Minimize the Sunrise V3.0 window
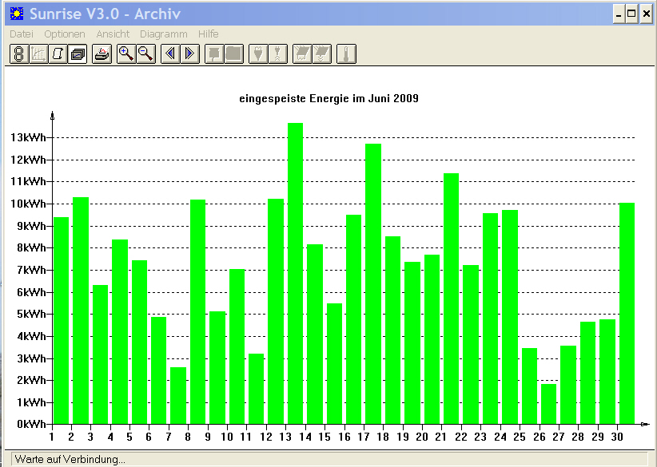 tap(619, 14)
